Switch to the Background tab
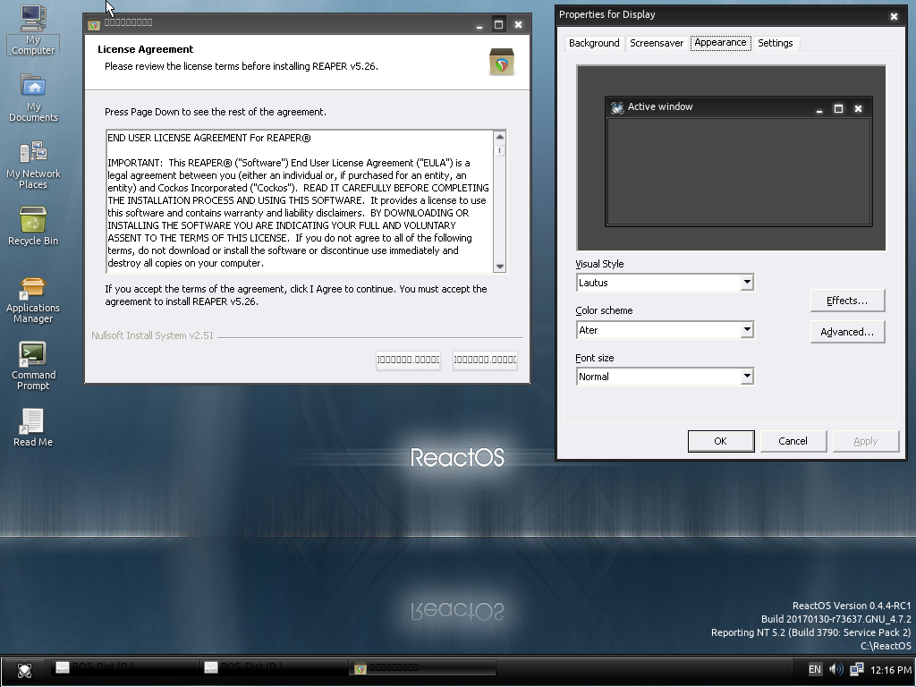Image resolution: width=916 pixels, height=687 pixels. pyautogui.click(x=594, y=43)
